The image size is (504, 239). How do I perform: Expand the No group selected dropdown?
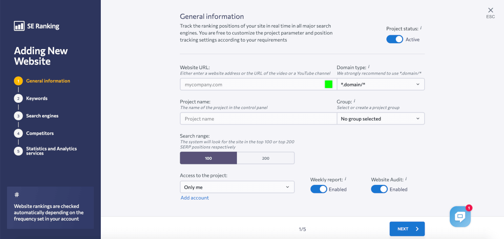click(x=381, y=119)
